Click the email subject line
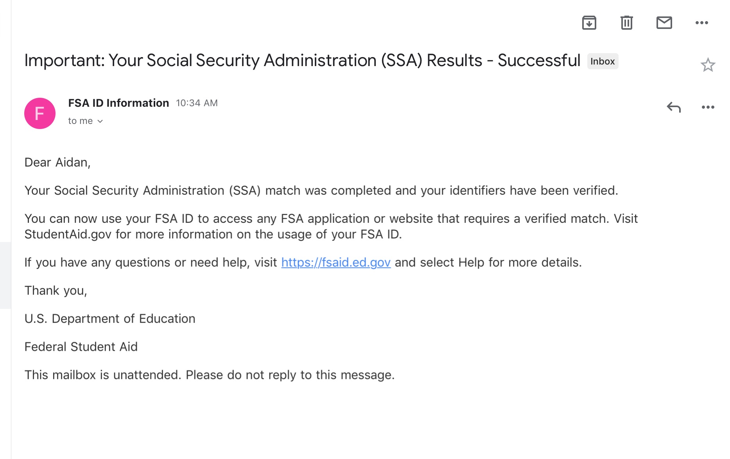 [x=302, y=61]
